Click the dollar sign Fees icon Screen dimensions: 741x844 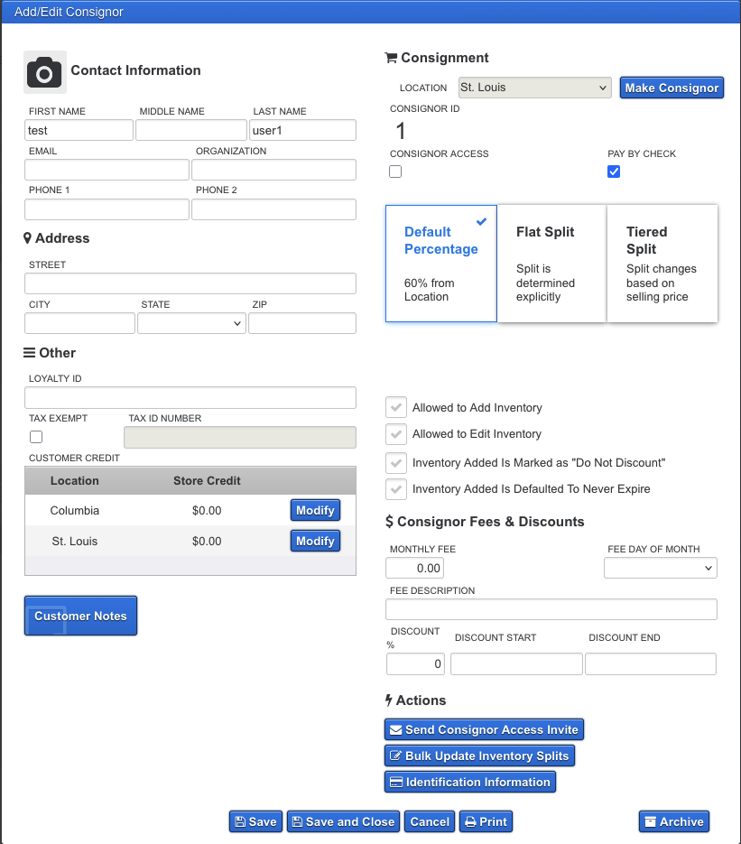(389, 521)
